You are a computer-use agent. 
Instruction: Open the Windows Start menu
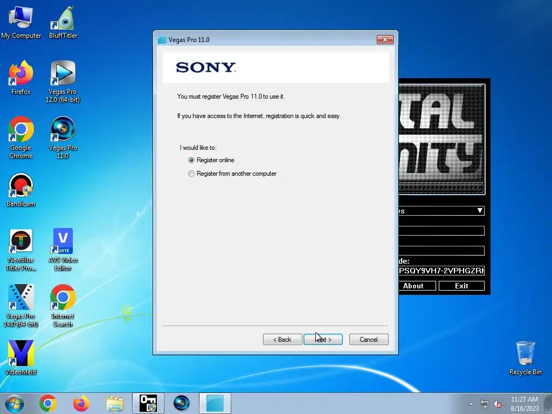15,403
